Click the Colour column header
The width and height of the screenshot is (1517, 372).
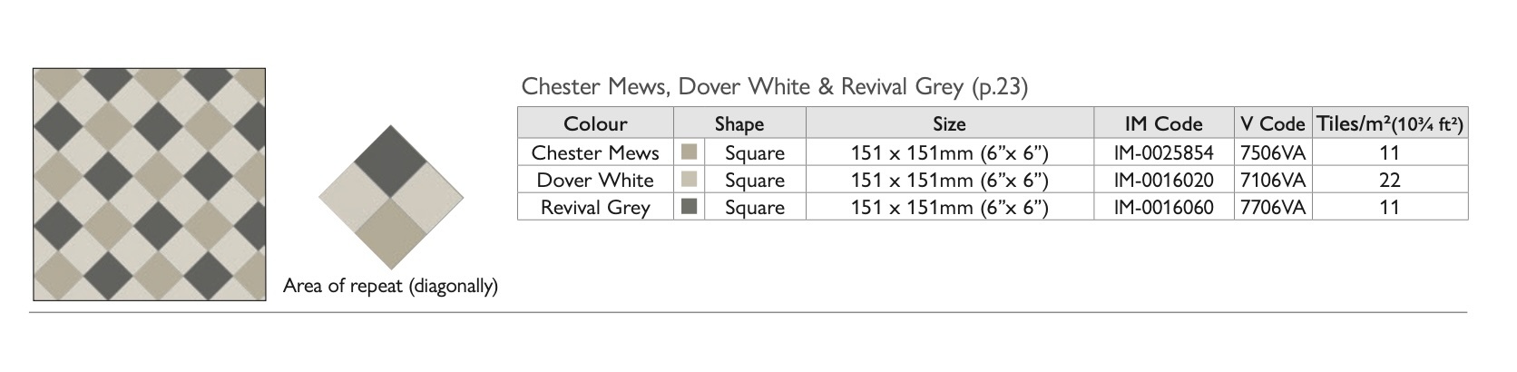point(595,123)
